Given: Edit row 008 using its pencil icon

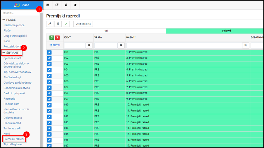Looking at the screenshot, I should 49,94.
